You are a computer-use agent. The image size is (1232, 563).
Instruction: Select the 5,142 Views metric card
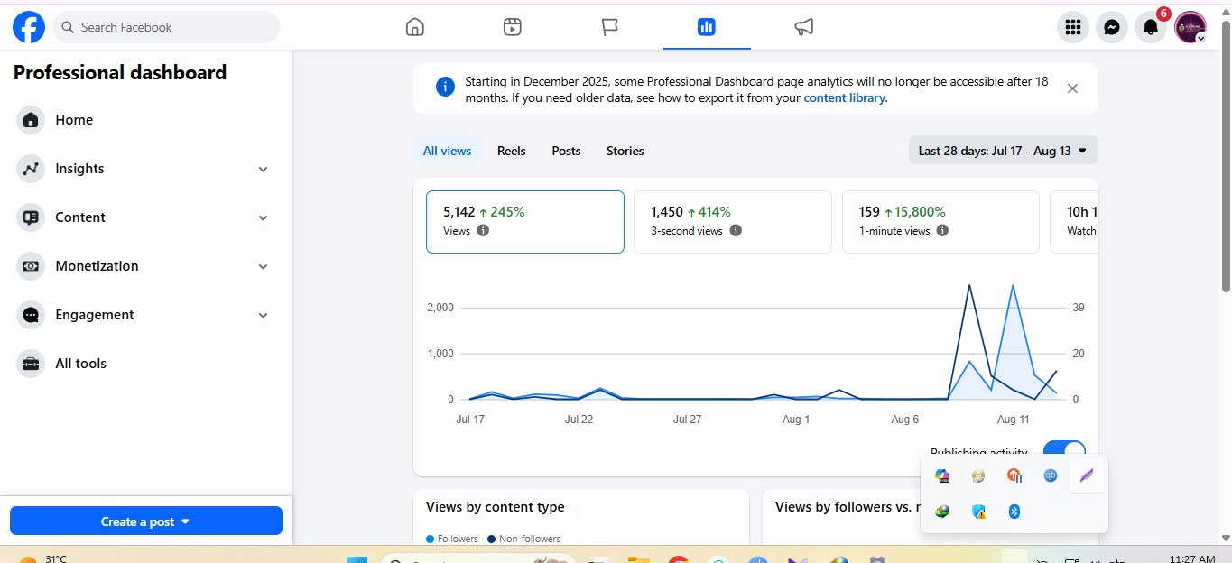[x=524, y=222]
